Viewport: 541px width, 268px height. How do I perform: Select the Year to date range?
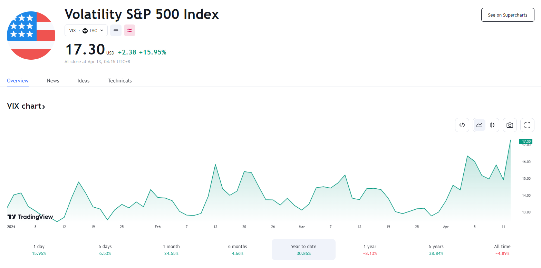click(x=303, y=249)
